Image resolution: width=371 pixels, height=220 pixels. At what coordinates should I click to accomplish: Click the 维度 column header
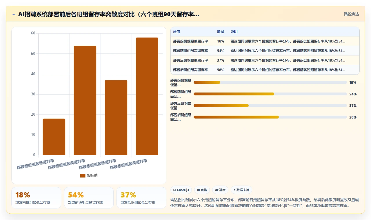pyautogui.click(x=177, y=32)
